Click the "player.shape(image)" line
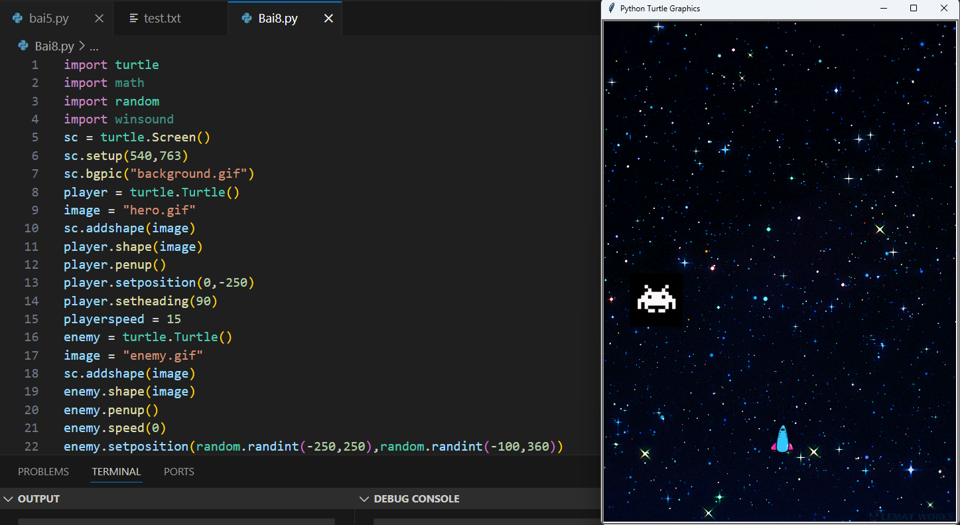The width and height of the screenshot is (960, 525). [133, 247]
